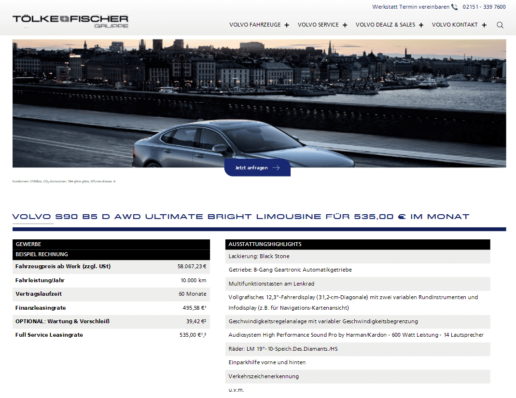Click the Jetzt anfragen button
The image size is (516, 398).
[257, 168]
